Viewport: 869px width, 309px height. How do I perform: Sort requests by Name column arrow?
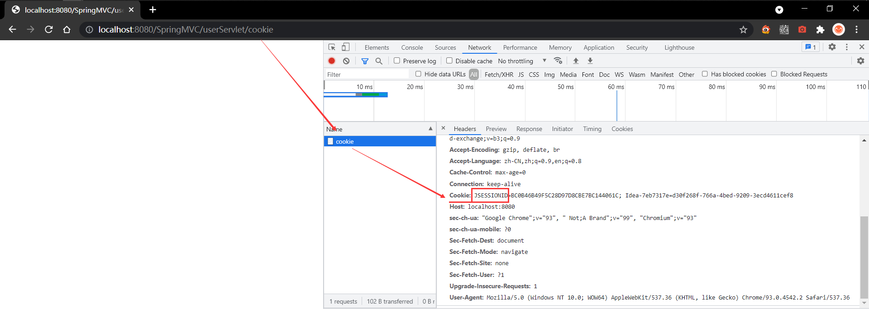click(430, 129)
